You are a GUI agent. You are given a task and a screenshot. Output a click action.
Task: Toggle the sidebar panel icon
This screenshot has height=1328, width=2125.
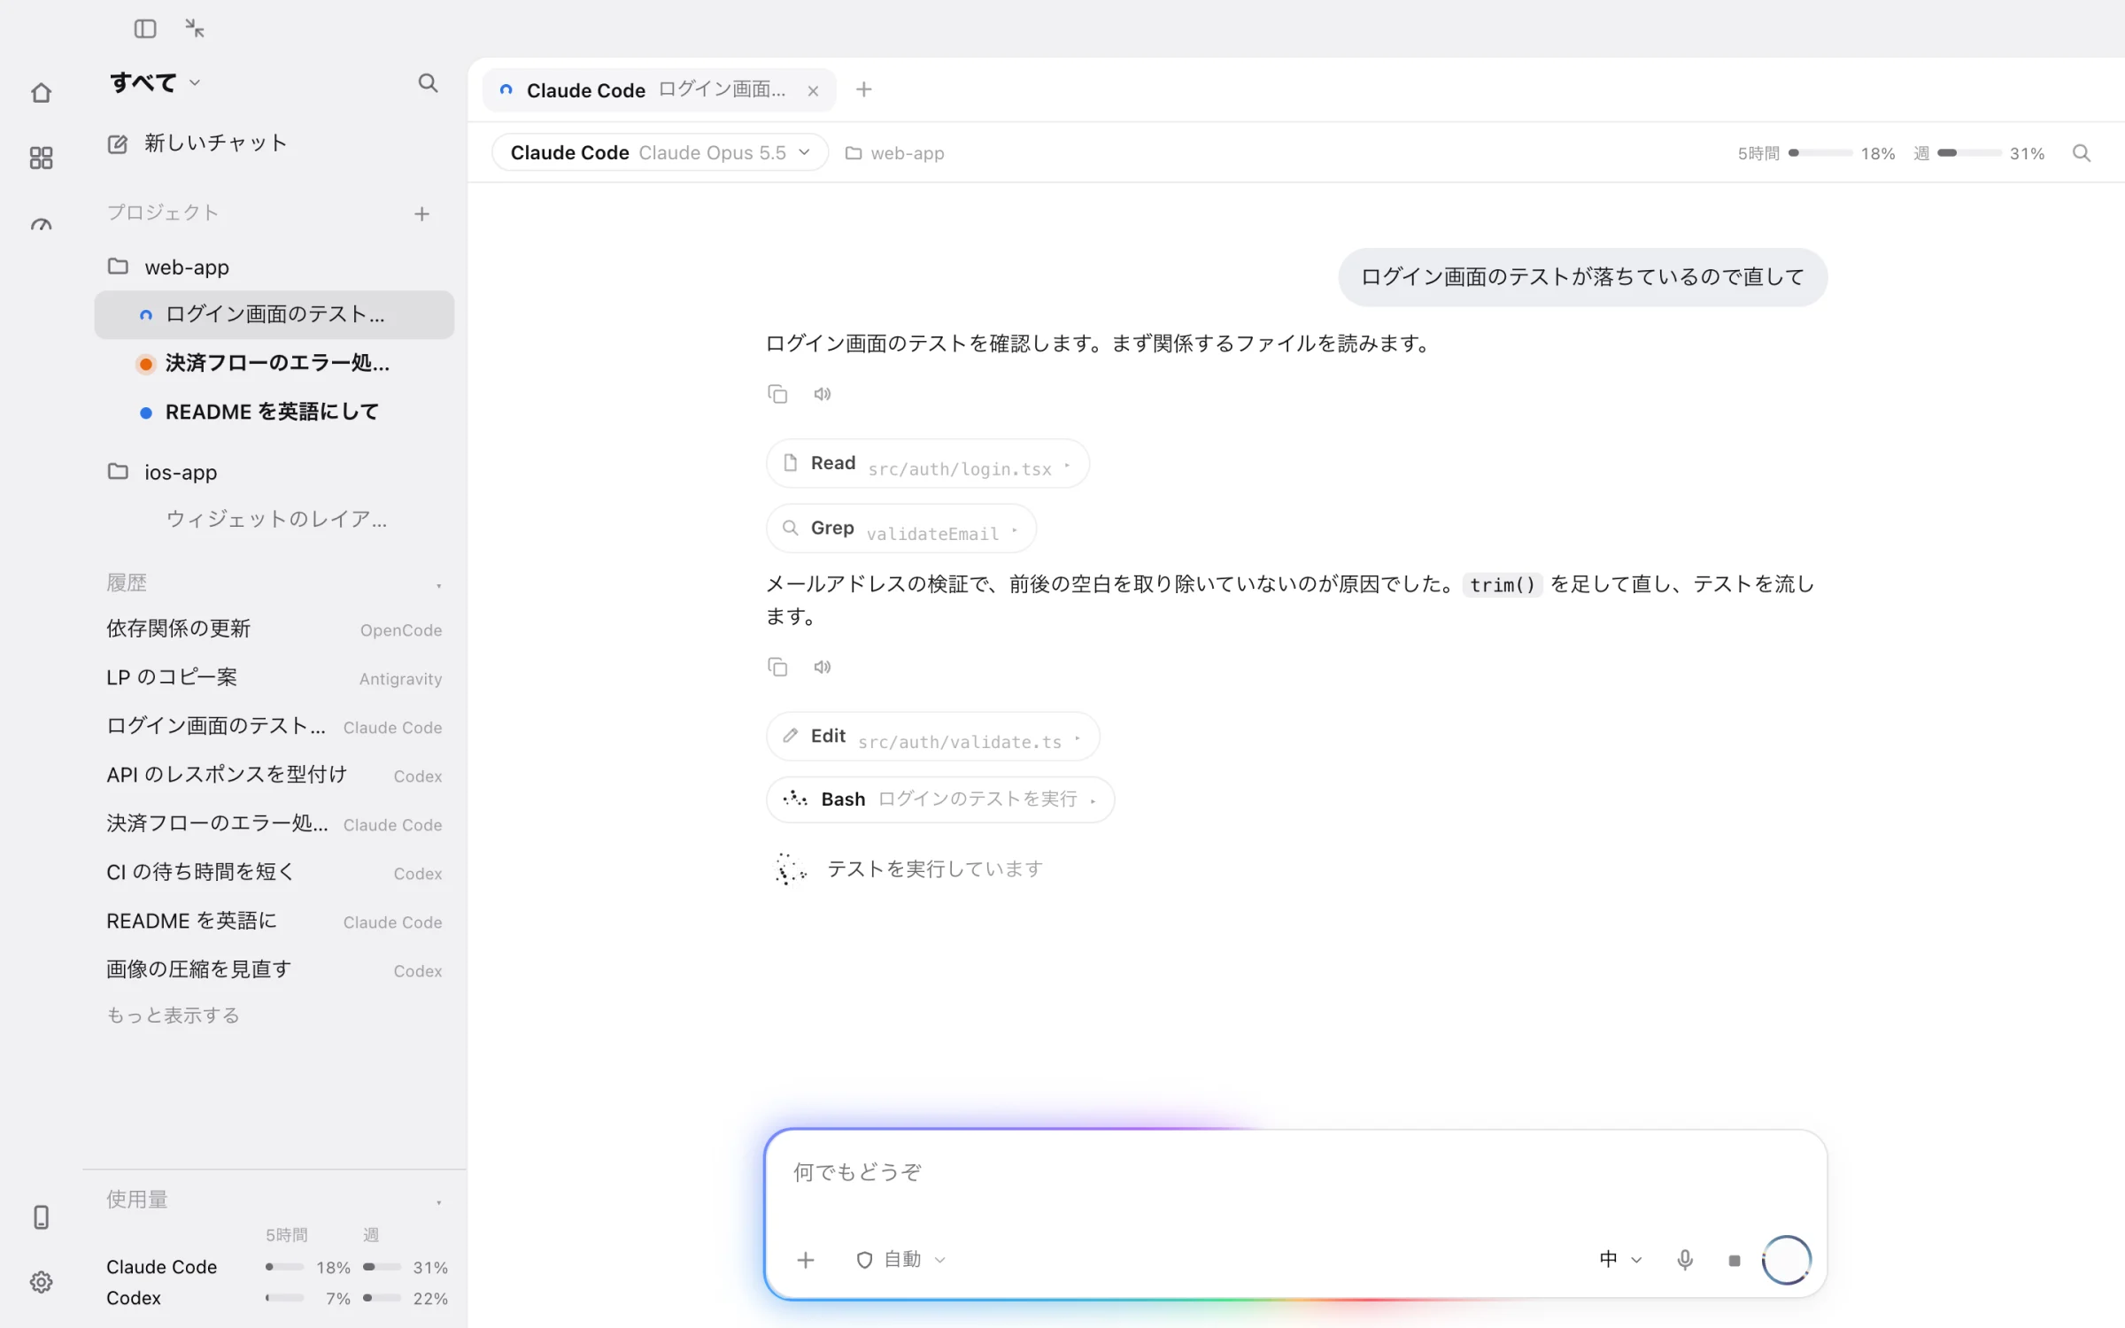pyautogui.click(x=145, y=28)
